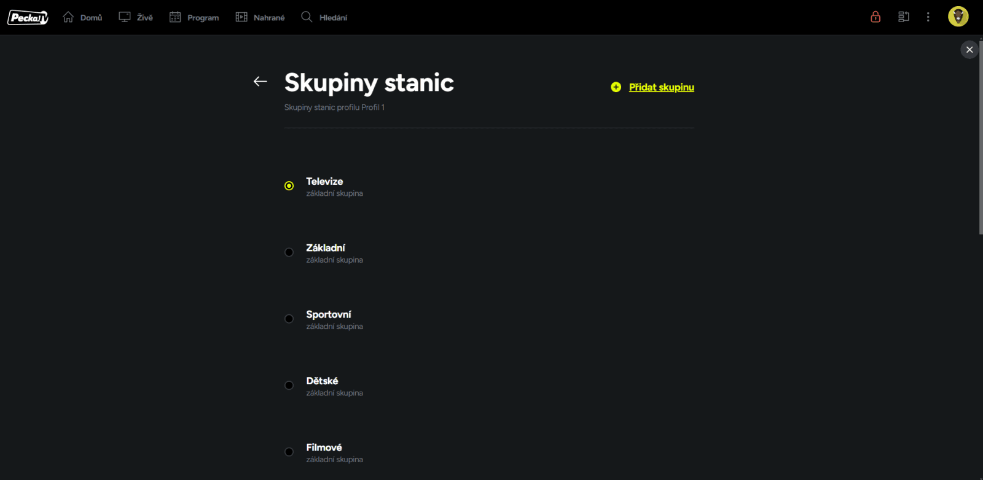The width and height of the screenshot is (983, 480).
Task: Open the Program menu item
Action: [203, 18]
